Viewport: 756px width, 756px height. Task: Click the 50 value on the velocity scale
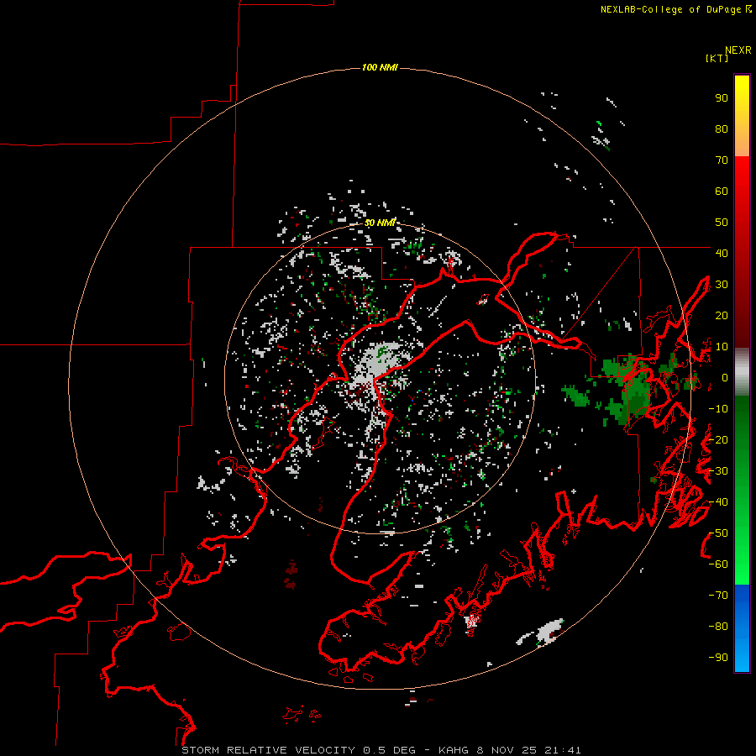click(x=722, y=223)
